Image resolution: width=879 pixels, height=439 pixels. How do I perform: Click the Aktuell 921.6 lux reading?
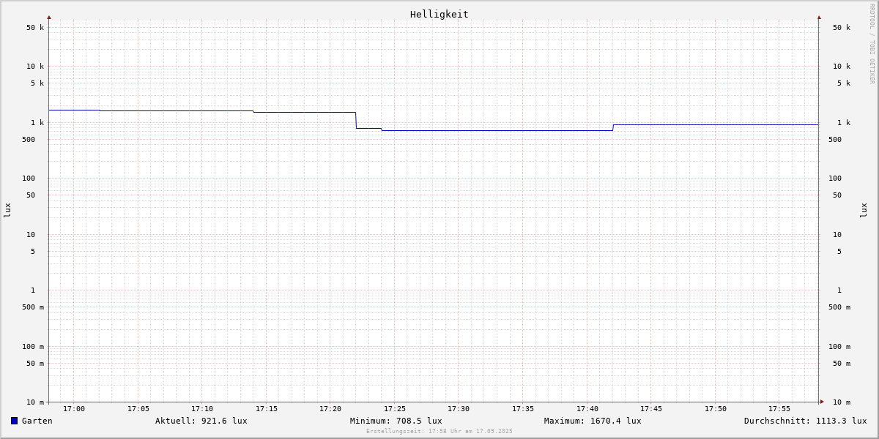pos(201,421)
